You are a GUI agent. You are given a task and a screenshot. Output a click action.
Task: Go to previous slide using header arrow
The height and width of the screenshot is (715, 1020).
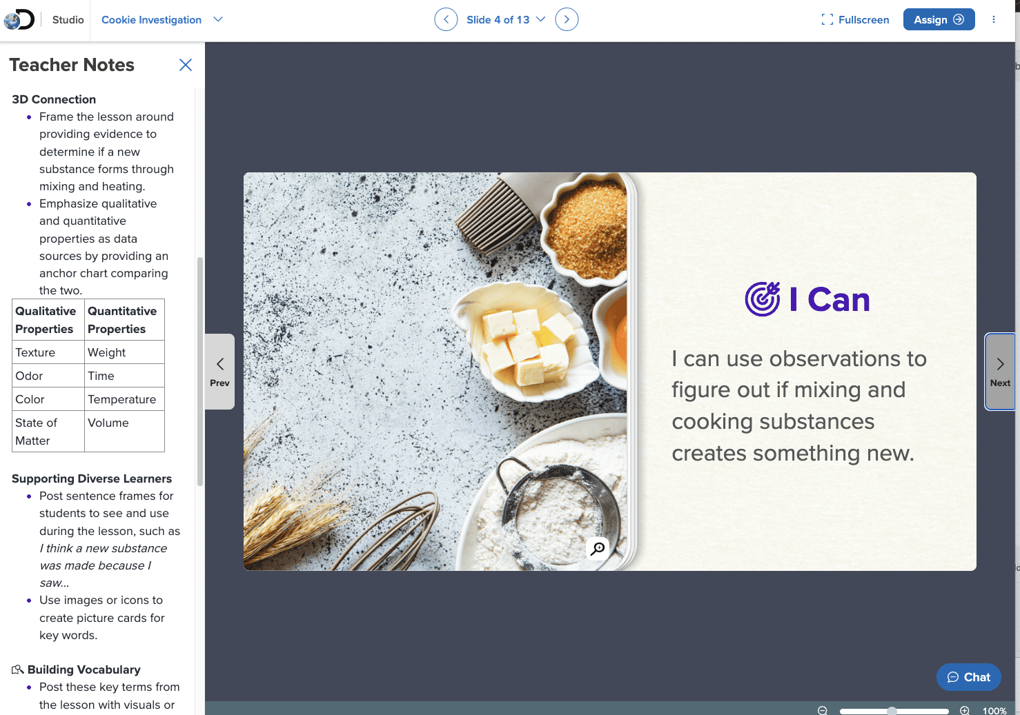pyautogui.click(x=446, y=19)
